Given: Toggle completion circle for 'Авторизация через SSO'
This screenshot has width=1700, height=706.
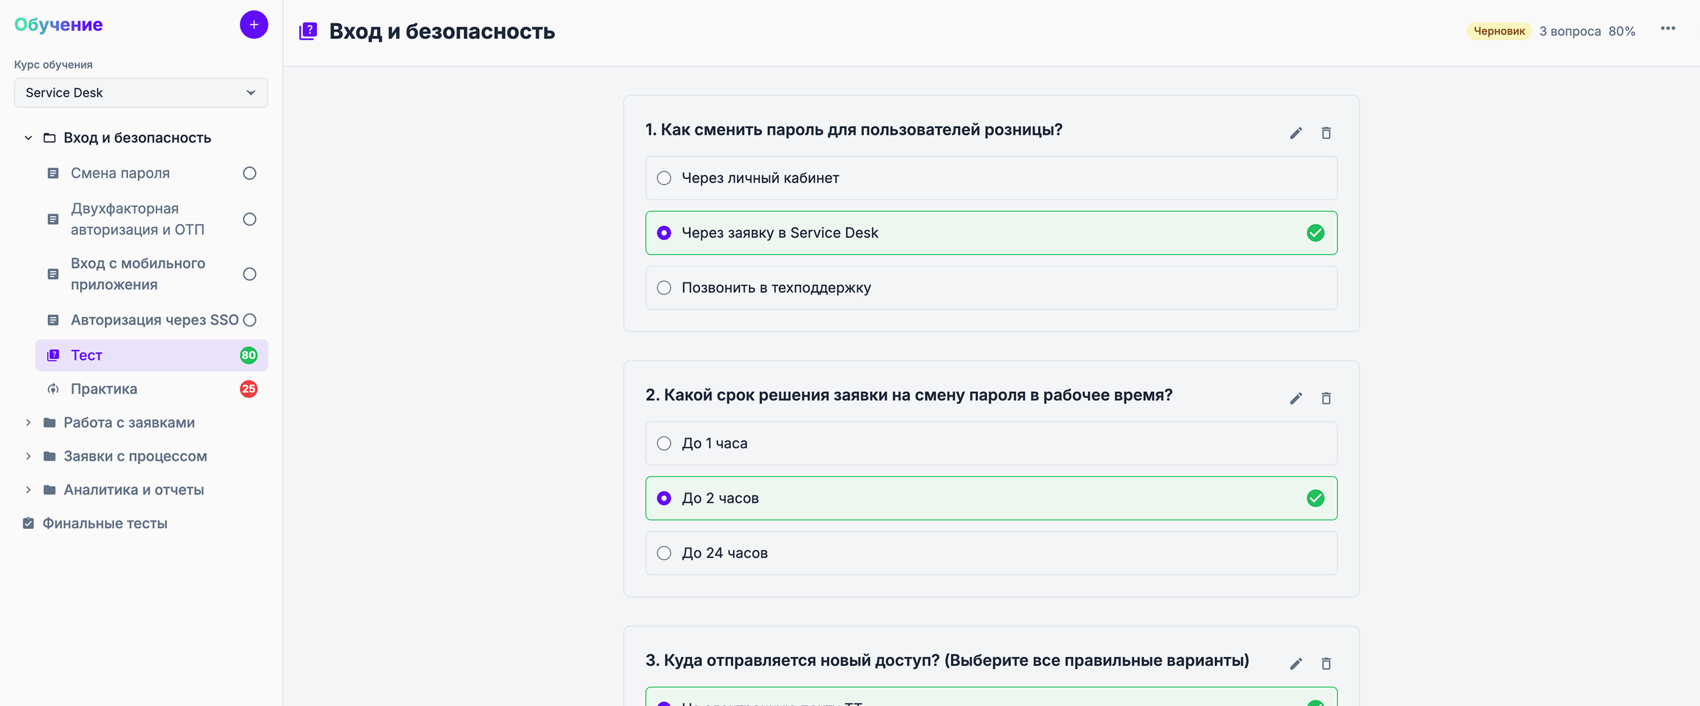Looking at the screenshot, I should pyautogui.click(x=250, y=320).
